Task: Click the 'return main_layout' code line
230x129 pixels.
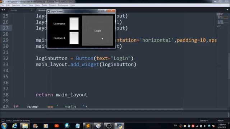Action: pyautogui.click(x=61, y=95)
